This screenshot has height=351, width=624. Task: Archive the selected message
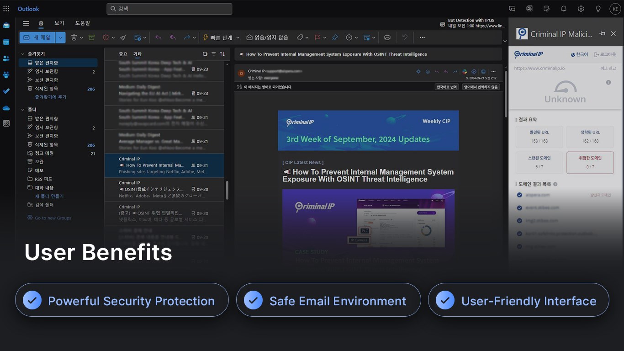[92, 37]
